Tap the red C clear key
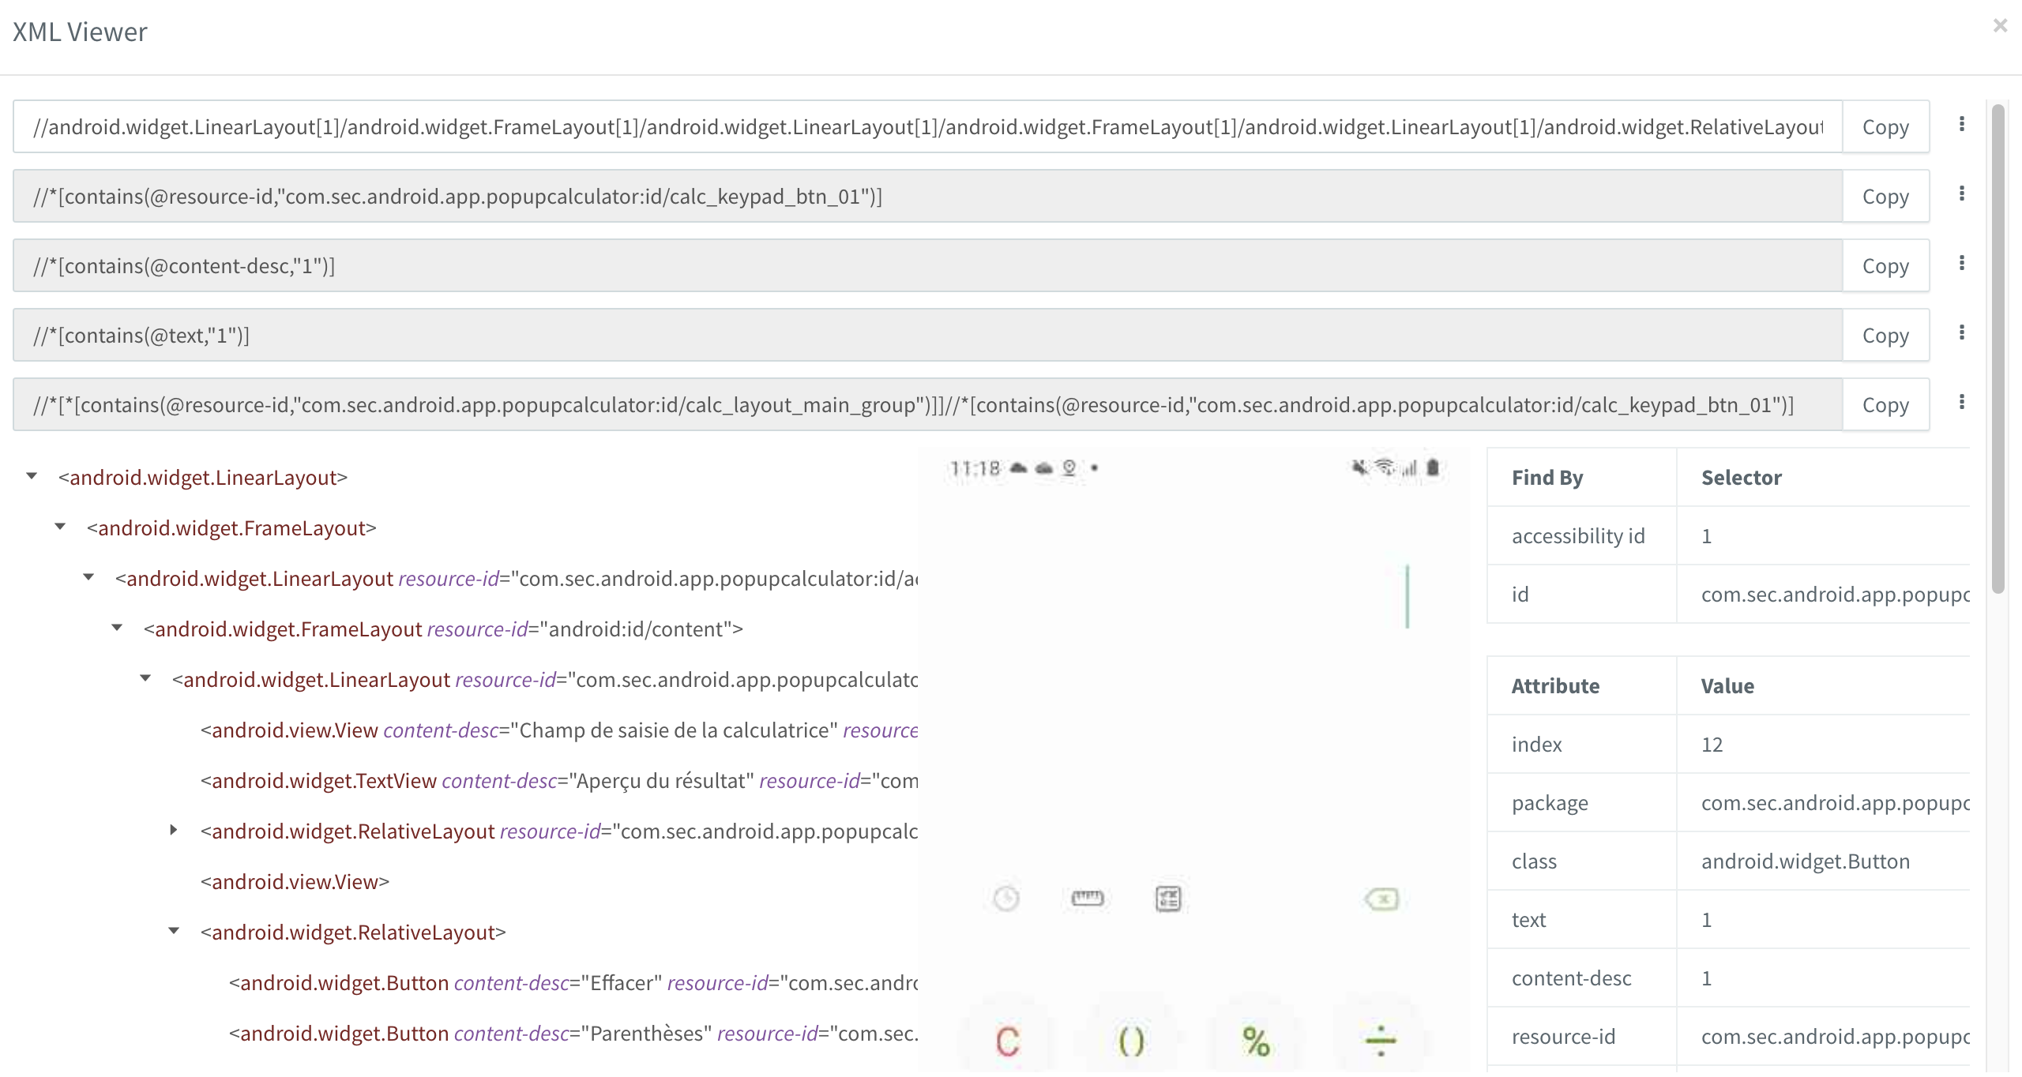 pos(1008,1041)
